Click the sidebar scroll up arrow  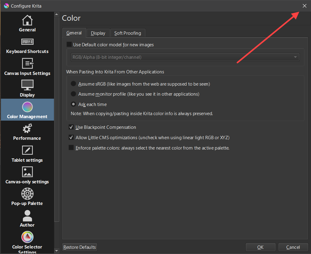(56, 14)
